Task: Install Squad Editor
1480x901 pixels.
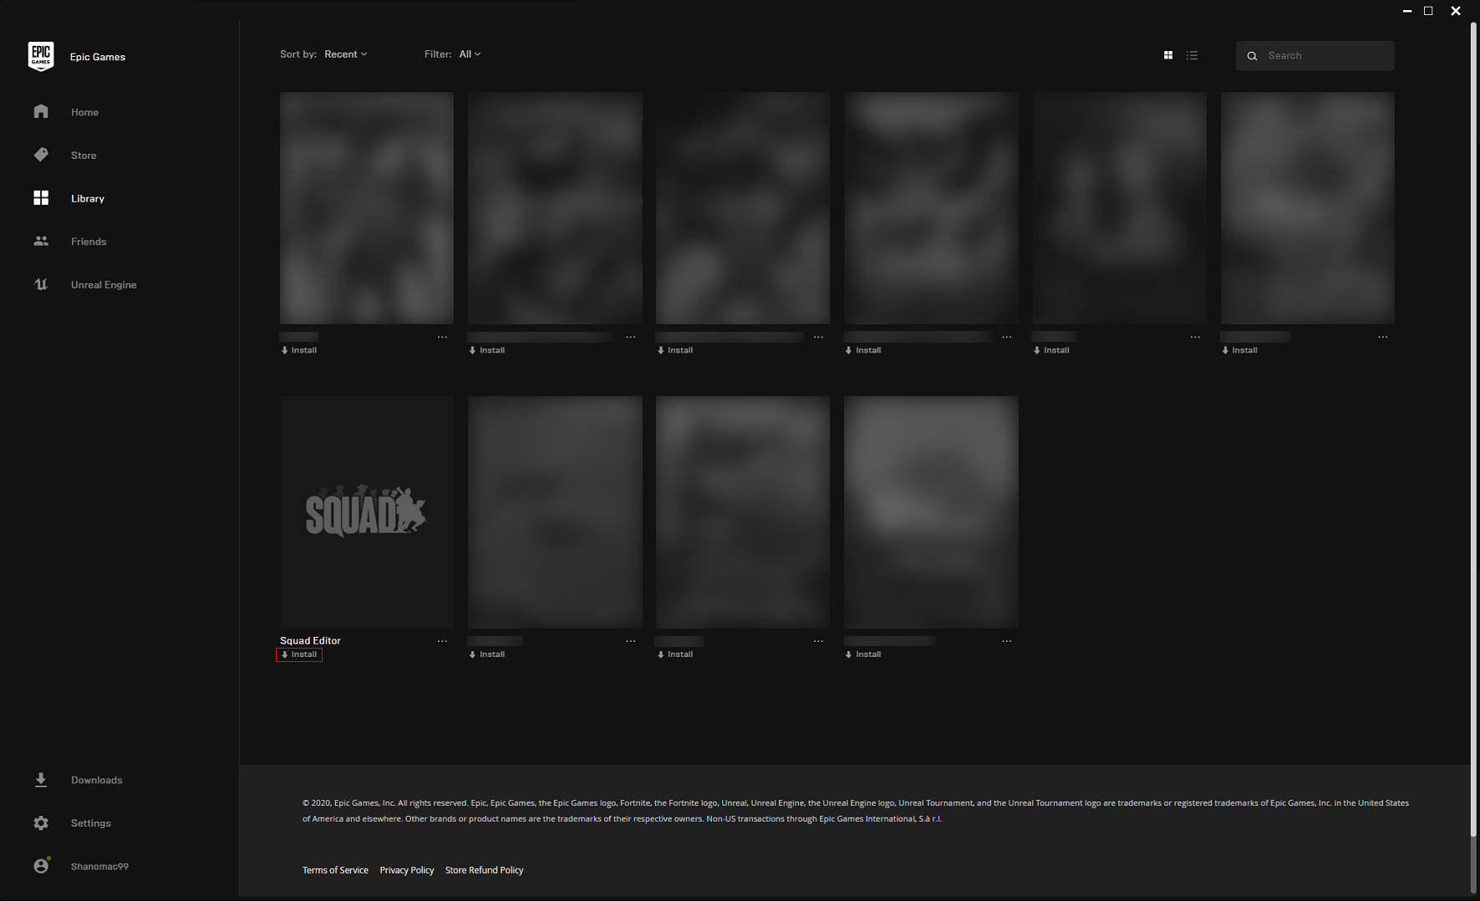Action: 299,654
